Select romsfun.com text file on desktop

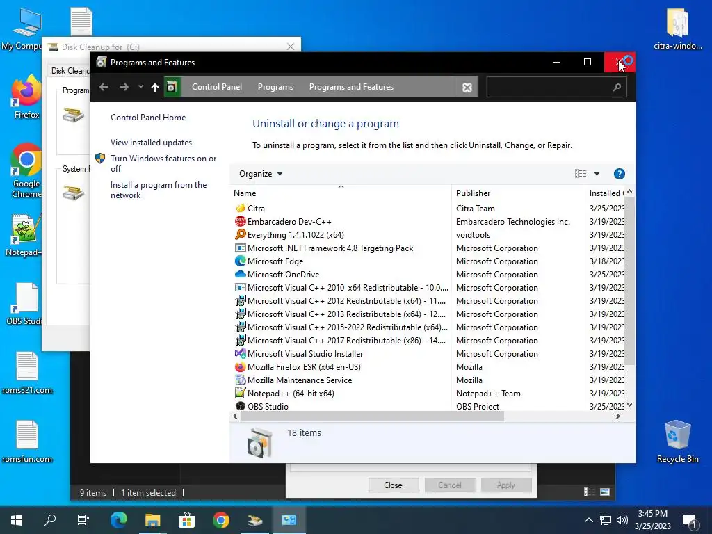(x=27, y=442)
